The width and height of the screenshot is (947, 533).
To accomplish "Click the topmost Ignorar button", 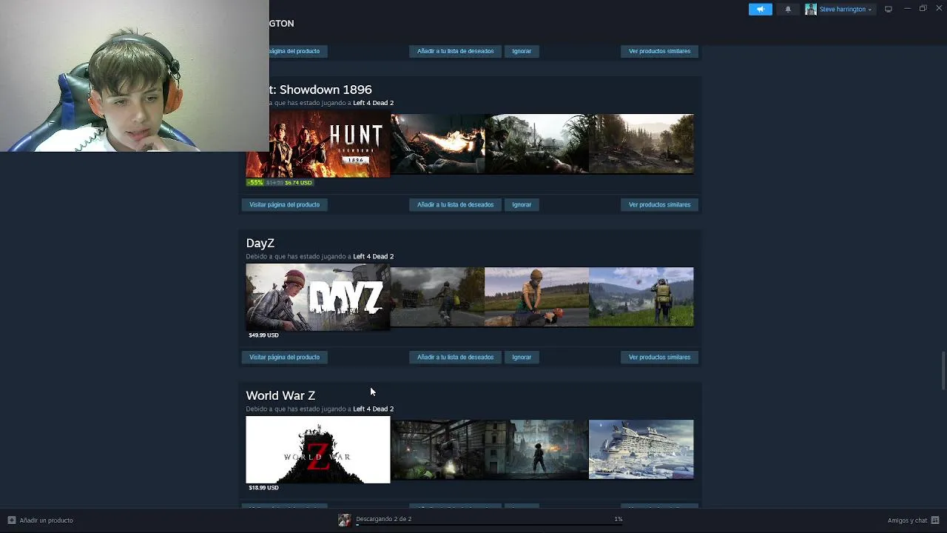I will [x=522, y=51].
